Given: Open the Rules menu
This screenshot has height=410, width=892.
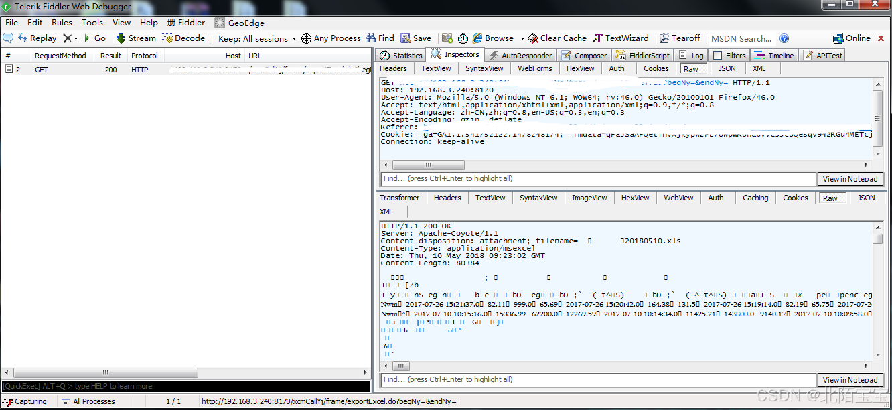Looking at the screenshot, I should pos(62,22).
